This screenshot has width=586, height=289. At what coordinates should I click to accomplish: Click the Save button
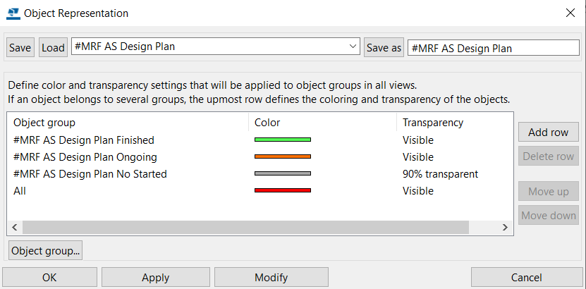[20, 47]
